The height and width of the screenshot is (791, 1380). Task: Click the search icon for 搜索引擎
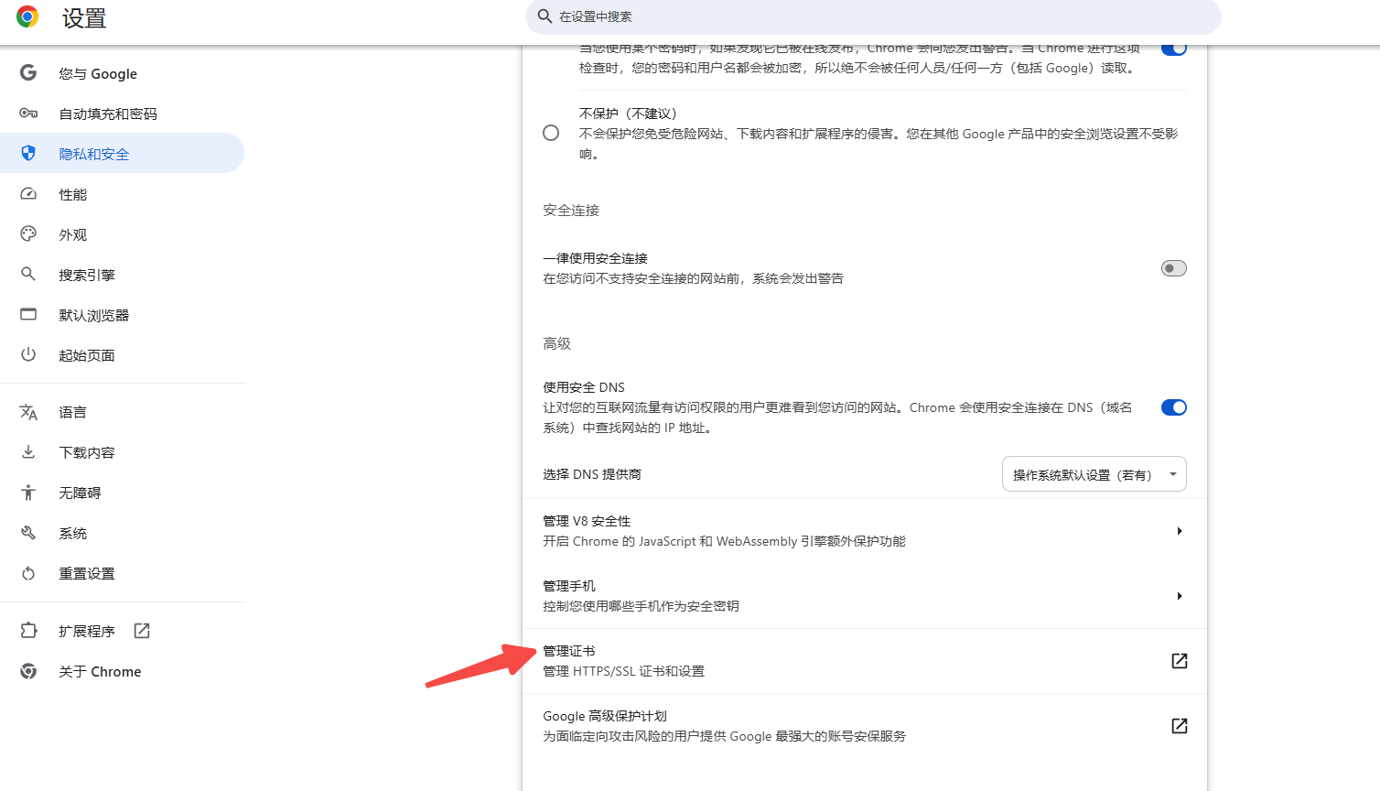tap(28, 274)
